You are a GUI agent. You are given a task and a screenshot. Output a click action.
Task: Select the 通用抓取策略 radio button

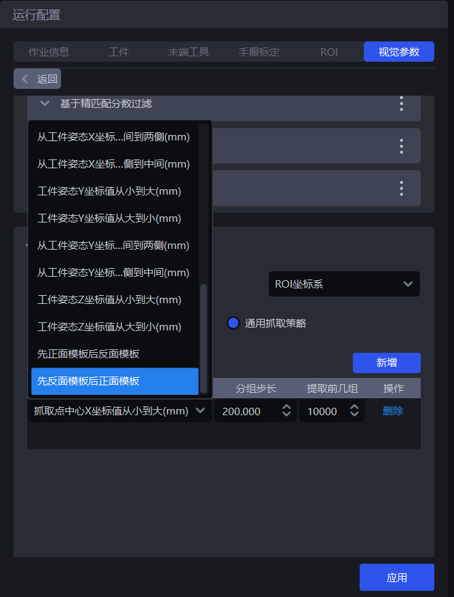click(233, 324)
